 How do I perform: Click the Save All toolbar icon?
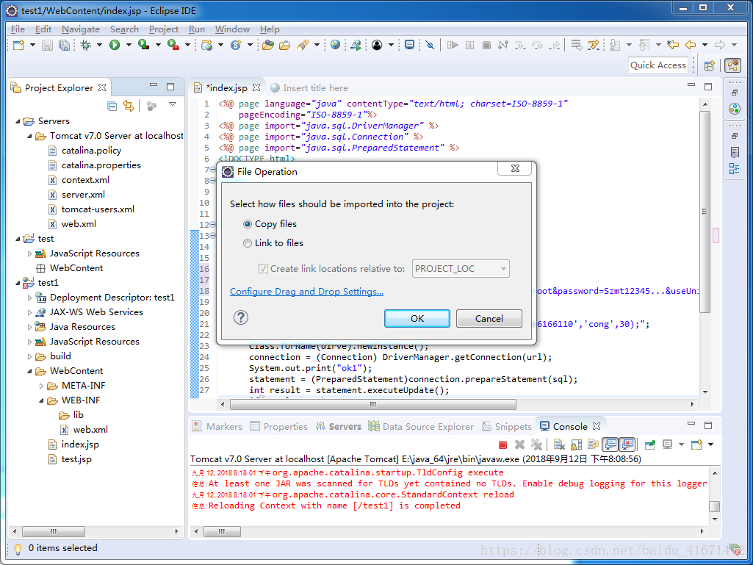click(x=64, y=45)
